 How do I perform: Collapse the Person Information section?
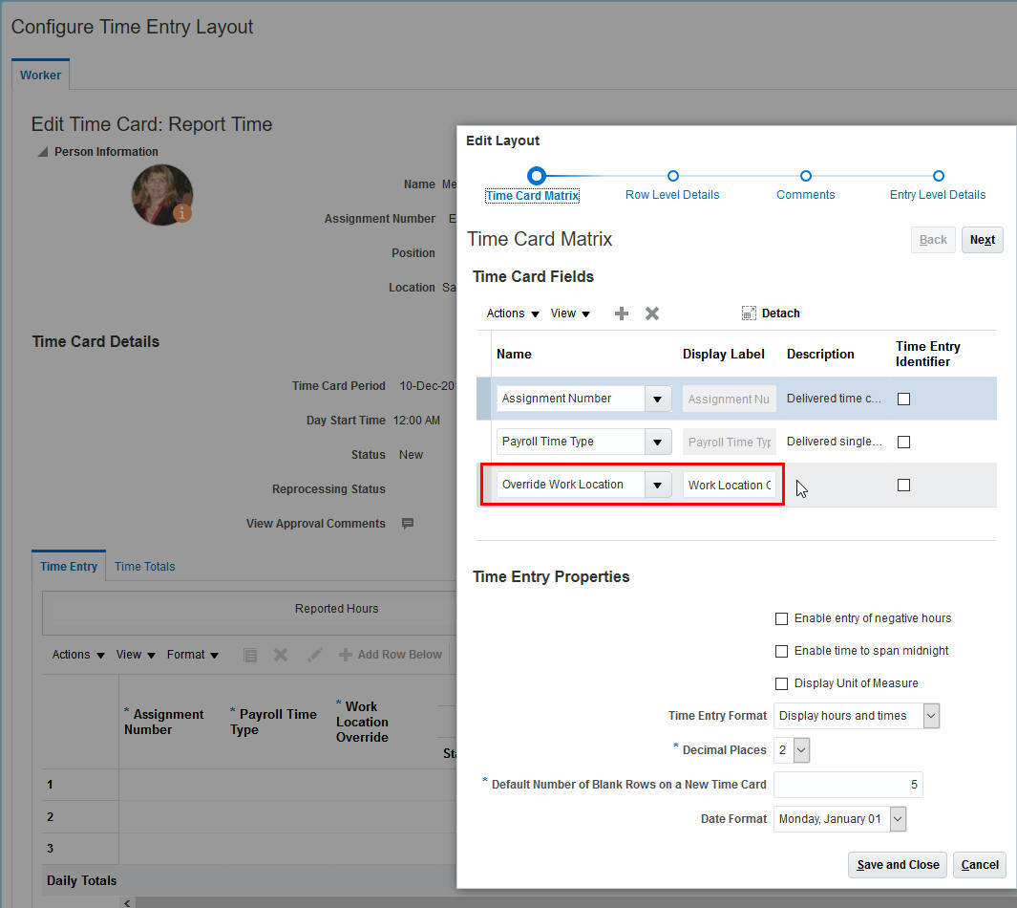(42, 151)
